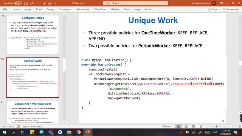
Task: Click the Redo icon in the title bar
Action: pyautogui.click(x=39, y=3)
